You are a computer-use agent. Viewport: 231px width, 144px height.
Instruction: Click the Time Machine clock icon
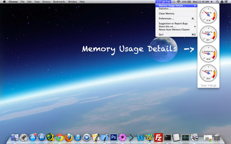[x=174, y=2]
